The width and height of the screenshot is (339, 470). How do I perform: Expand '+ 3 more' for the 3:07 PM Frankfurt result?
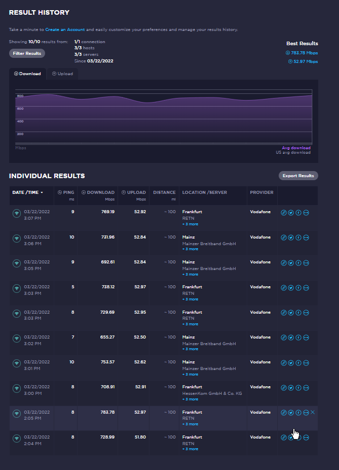coord(190,224)
